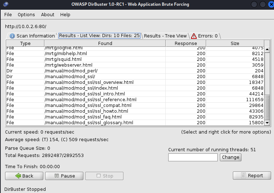Click the info icon on Scan Information tab
The height and width of the screenshot is (193, 274).
click(12, 36)
